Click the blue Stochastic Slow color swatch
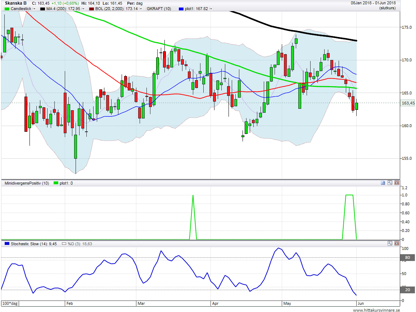416x312 pixels. (x=7, y=243)
